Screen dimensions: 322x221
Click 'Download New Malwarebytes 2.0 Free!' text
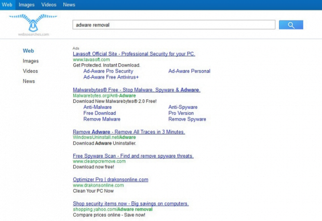pyautogui.click(x=115, y=101)
